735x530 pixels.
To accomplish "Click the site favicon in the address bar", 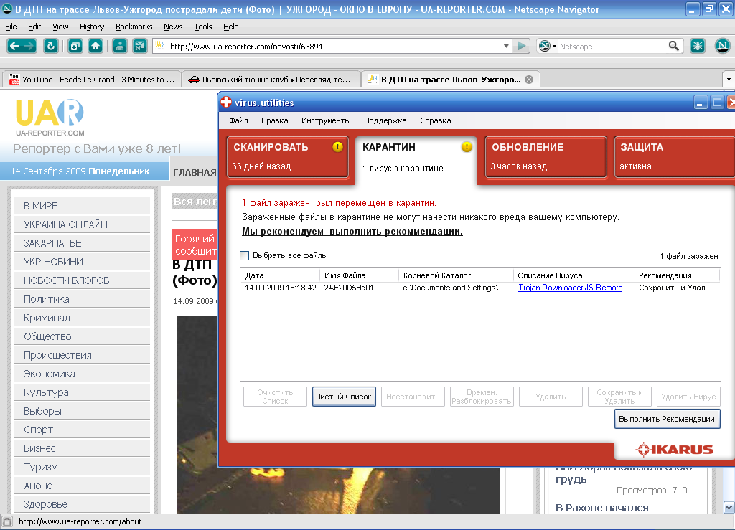I will click(160, 46).
